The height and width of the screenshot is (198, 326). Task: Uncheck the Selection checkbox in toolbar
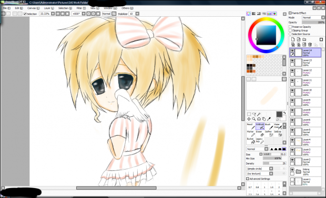point(25,14)
